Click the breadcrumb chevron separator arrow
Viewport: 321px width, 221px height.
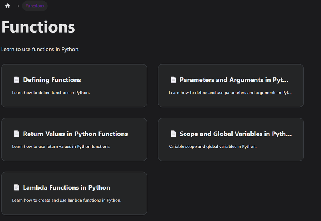point(18,6)
